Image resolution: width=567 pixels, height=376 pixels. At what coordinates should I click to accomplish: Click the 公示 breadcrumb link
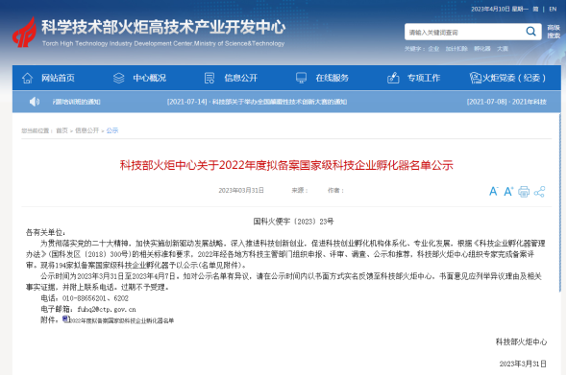click(112, 130)
